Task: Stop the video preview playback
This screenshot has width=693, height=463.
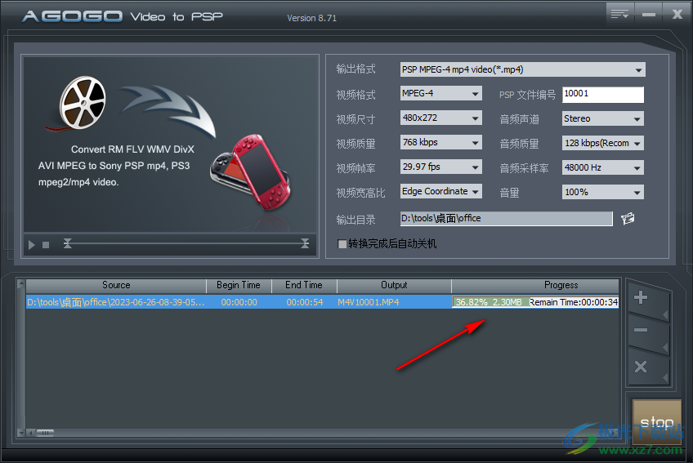Action: pyautogui.click(x=46, y=245)
